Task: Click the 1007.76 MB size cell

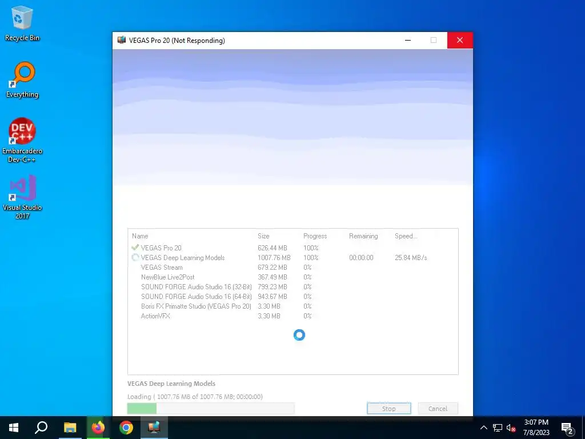Action: [x=274, y=257]
